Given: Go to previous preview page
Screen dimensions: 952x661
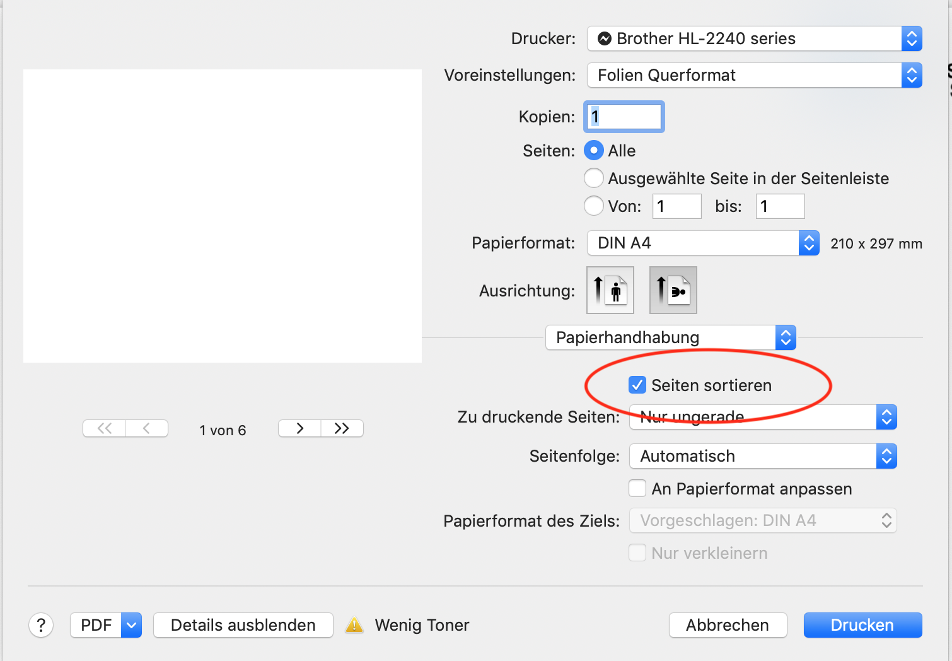Looking at the screenshot, I should 147,428.
